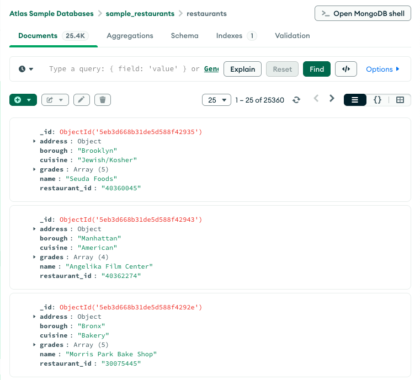Open the documents per page dropdown
The width and height of the screenshot is (420, 380).
216,100
